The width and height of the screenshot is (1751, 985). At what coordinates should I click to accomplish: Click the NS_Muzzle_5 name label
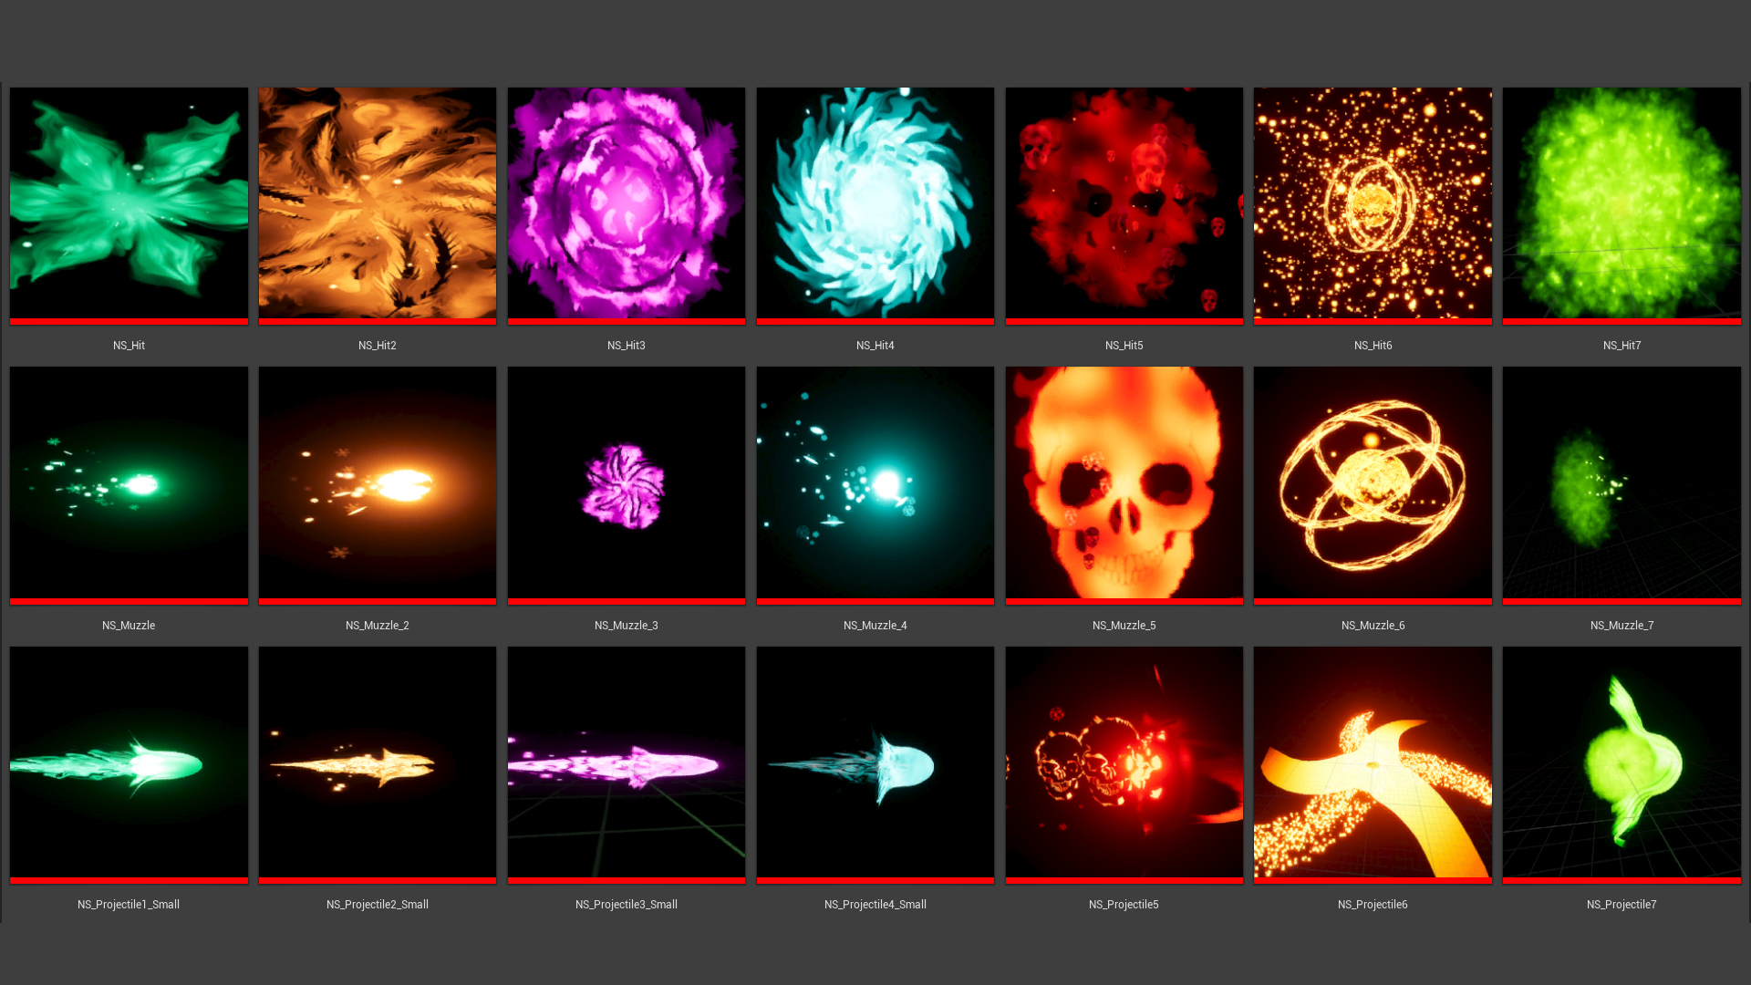click(x=1124, y=626)
